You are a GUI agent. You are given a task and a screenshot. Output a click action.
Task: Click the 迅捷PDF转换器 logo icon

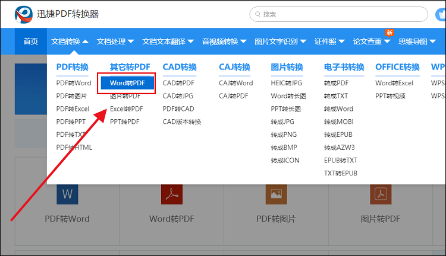tap(25, 14)
